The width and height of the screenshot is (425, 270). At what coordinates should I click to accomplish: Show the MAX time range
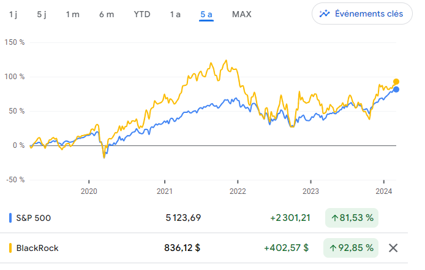tap(242, 14)
